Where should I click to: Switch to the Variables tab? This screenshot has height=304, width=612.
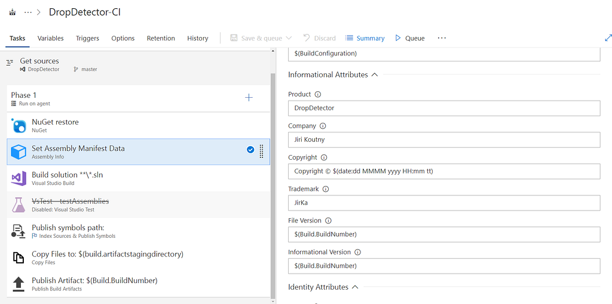[50, 38]
